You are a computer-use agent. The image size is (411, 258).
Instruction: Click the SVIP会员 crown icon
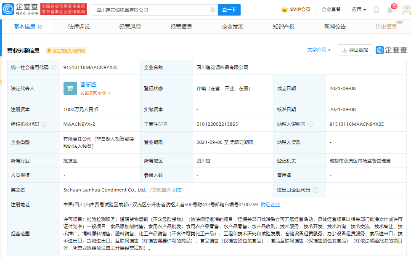(284, 10)
